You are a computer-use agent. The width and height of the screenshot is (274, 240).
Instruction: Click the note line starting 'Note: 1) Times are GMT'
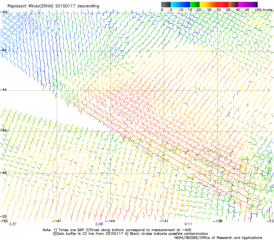pos(117,230)
